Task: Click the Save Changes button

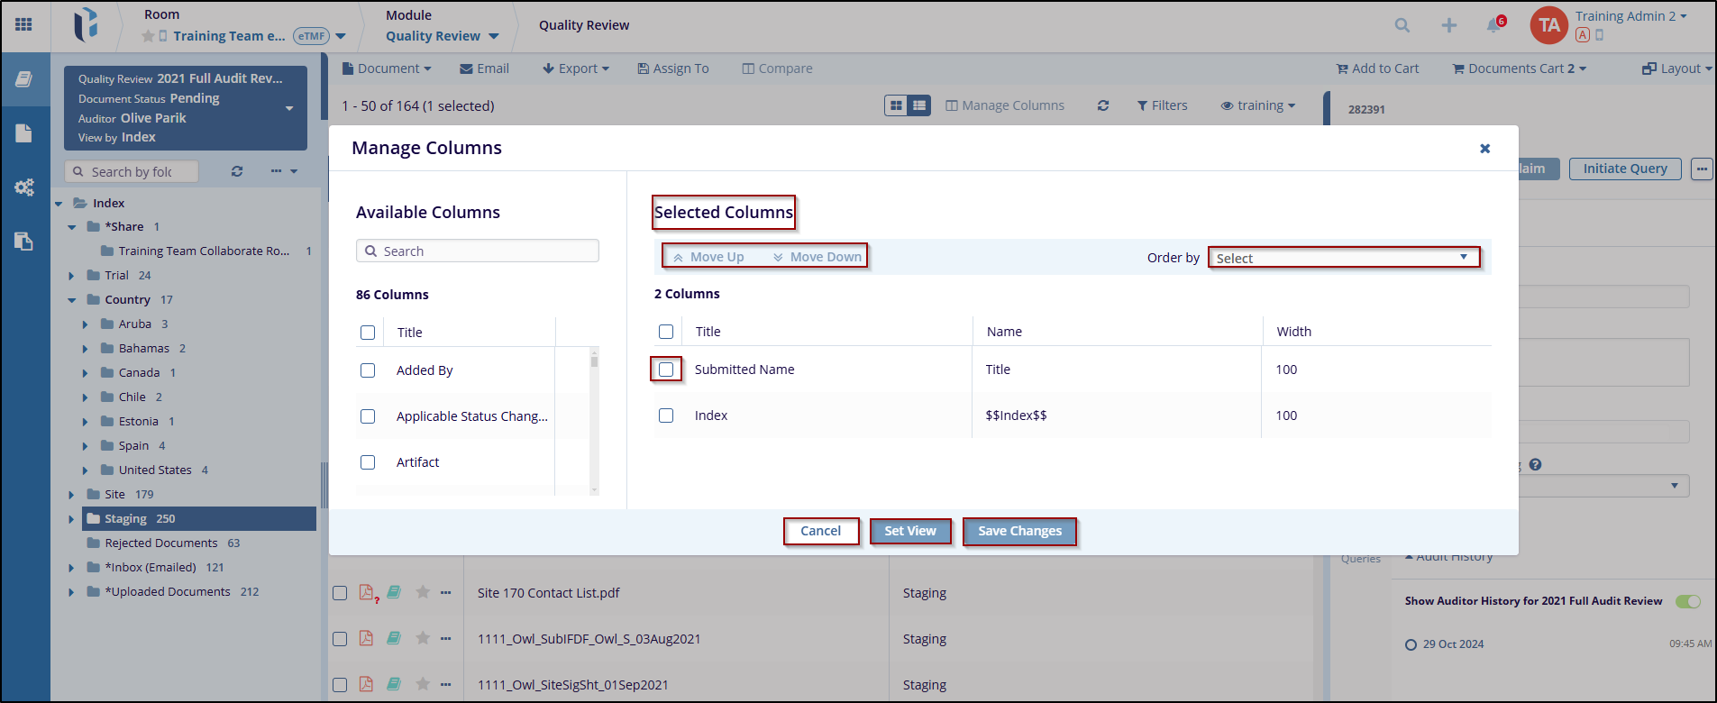Action: (1019, 531)
